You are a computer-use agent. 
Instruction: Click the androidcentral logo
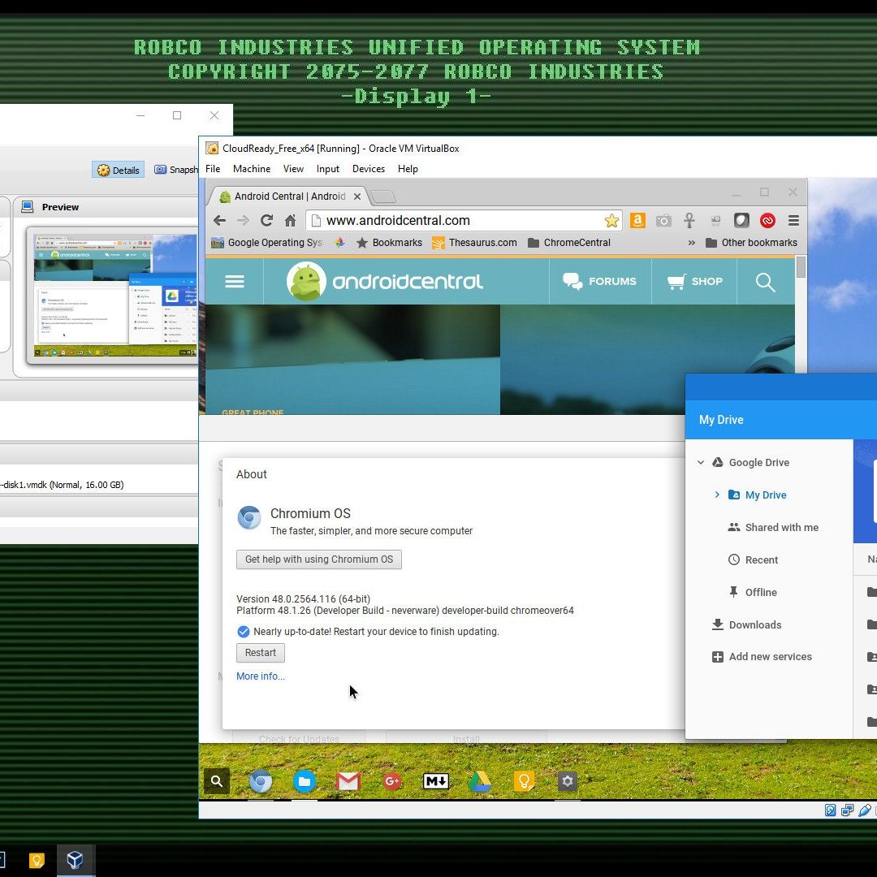tap(385, 281)
